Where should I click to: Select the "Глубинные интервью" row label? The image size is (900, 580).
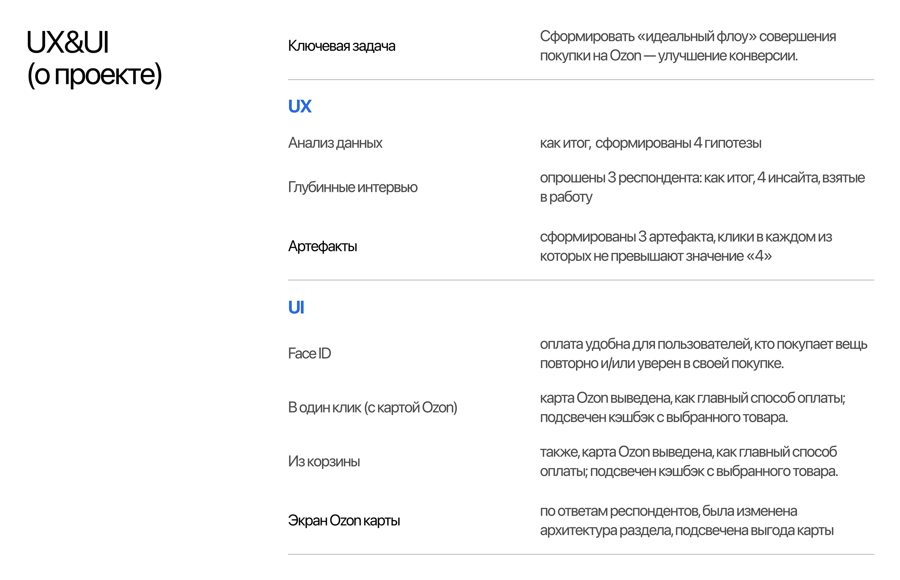point(353,187)
